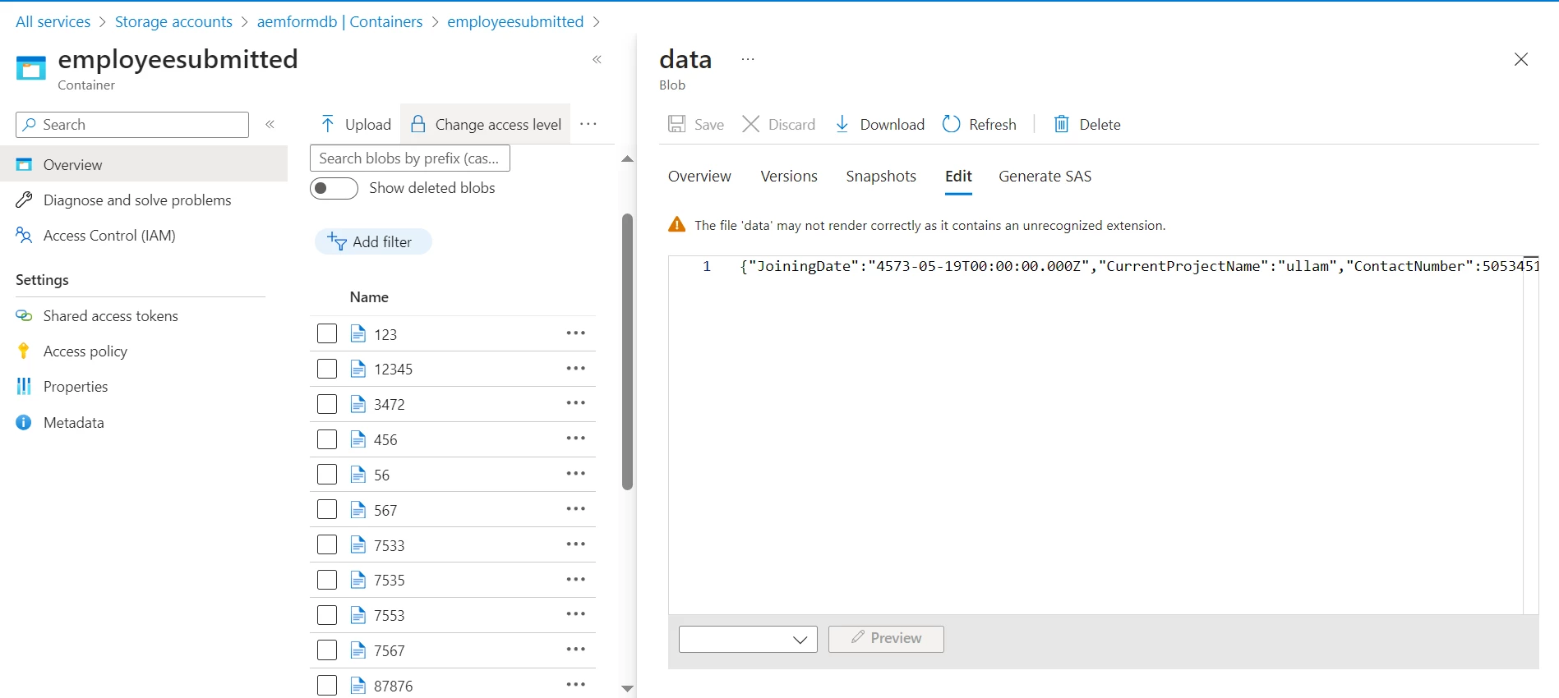This screenshot has height=698, width=1559.
Task: Click the wrench icon for Diagnose and solve problems
Action: [25, 200]
